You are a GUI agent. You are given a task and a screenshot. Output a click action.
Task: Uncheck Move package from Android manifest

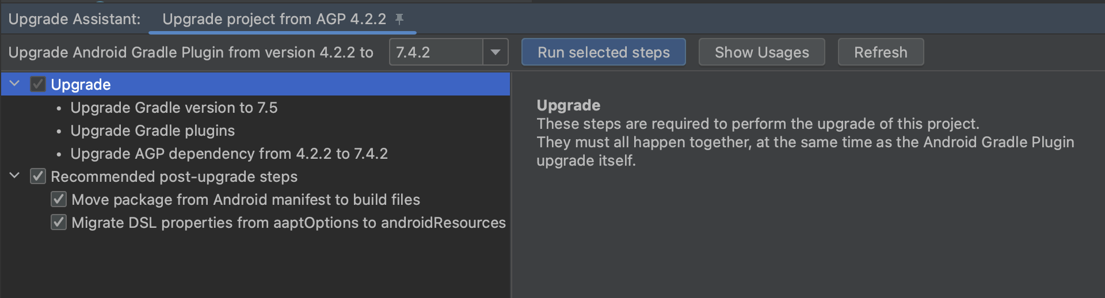(59, 199)
